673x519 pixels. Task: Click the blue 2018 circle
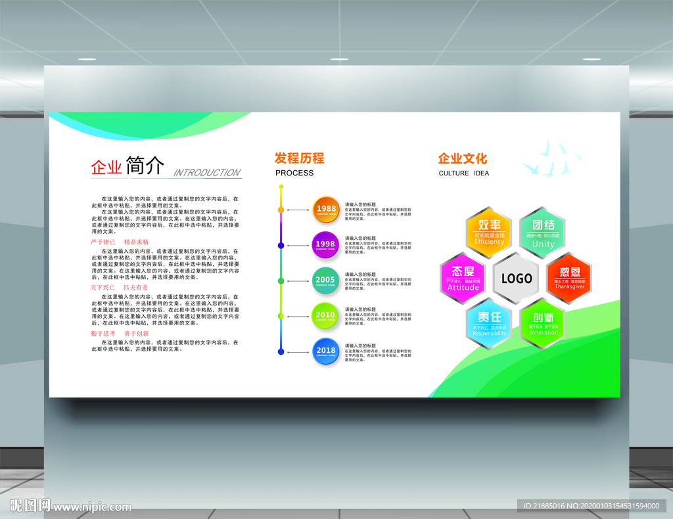pos(326,351)
